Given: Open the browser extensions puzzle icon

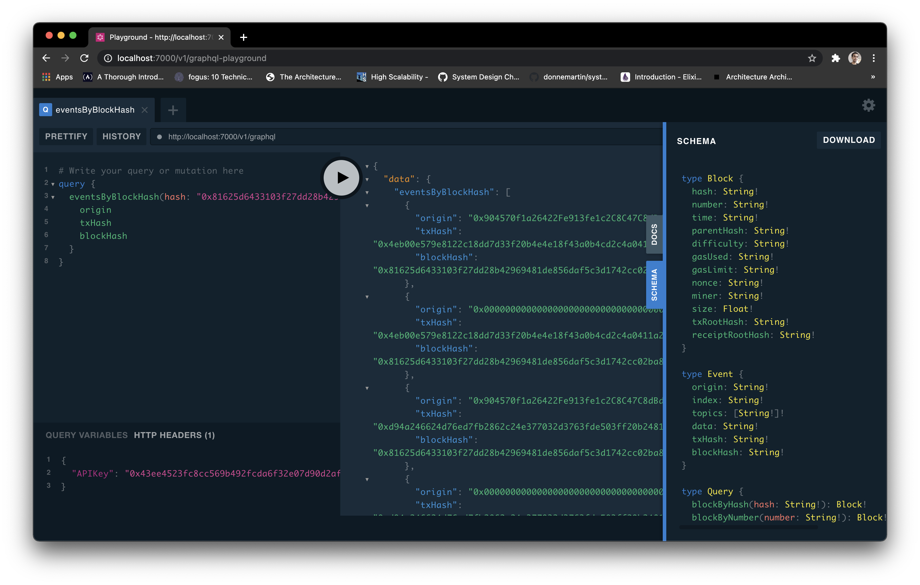Looking at the screenshot, I should pyautogui.click(x=836, y=58).
